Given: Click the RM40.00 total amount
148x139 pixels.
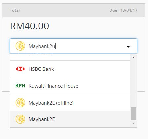Looking at the screenshot, I should click(x=29, y=26).
